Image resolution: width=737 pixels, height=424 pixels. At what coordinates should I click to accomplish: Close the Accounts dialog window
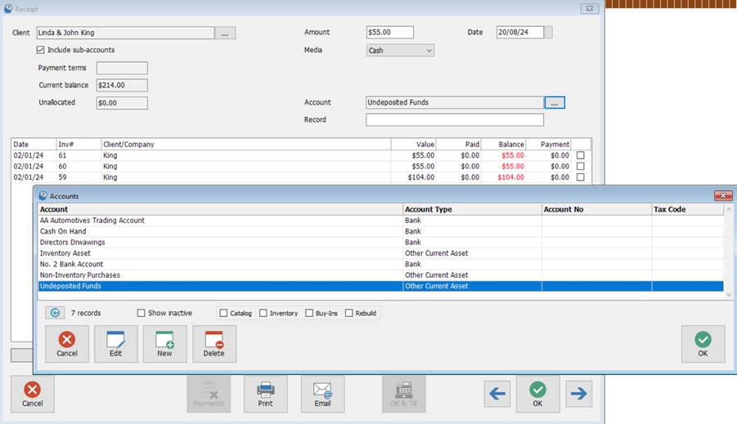(x=723, y=195)
